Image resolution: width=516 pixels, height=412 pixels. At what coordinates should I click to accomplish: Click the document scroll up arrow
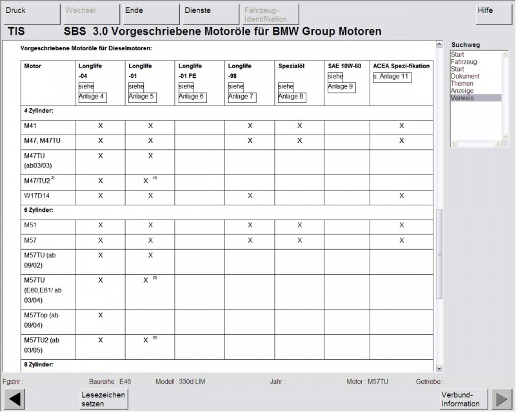[x=439, y=44]
